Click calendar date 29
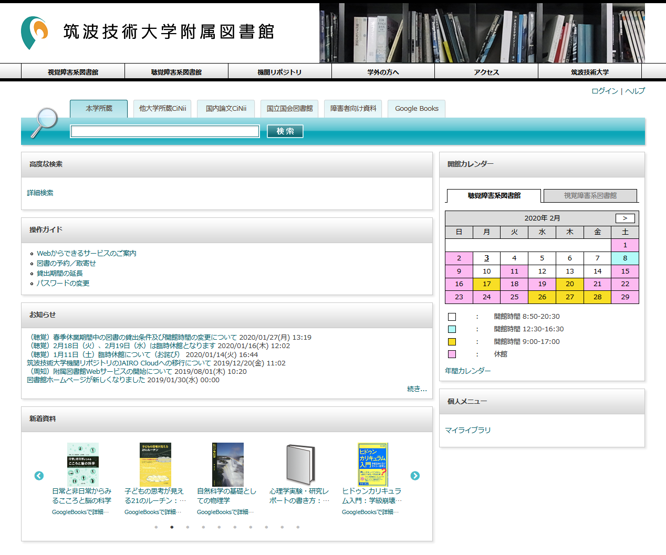 click(x=625, y=297)
